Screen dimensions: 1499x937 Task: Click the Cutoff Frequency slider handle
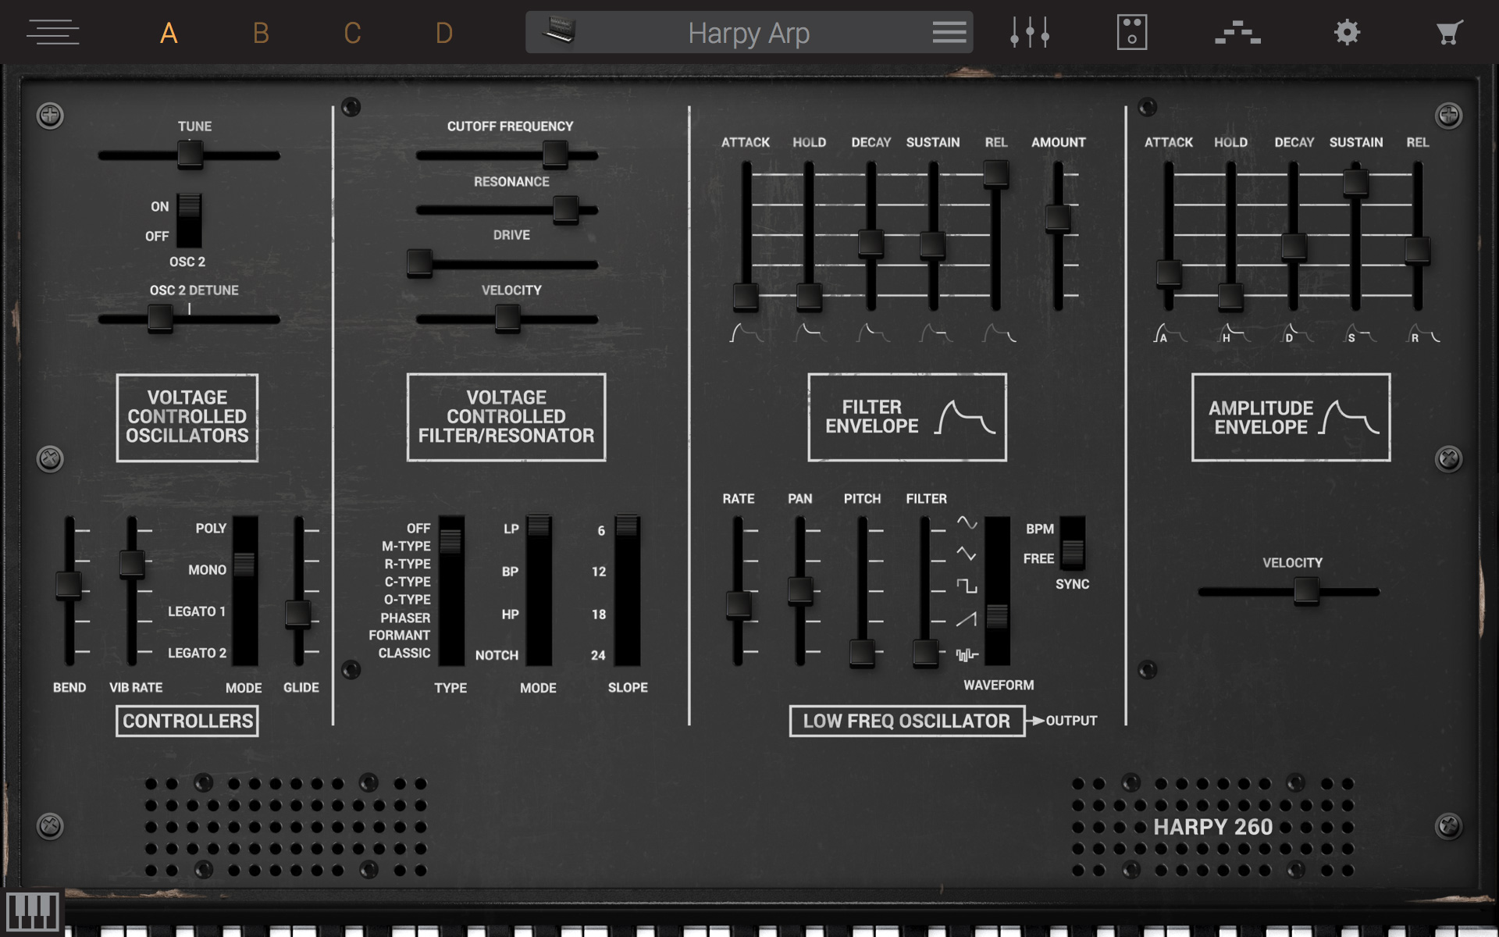[555, 154]
